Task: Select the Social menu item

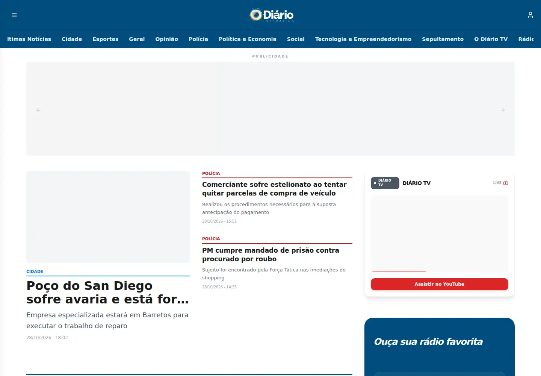Action: click(x=296, y=39)
